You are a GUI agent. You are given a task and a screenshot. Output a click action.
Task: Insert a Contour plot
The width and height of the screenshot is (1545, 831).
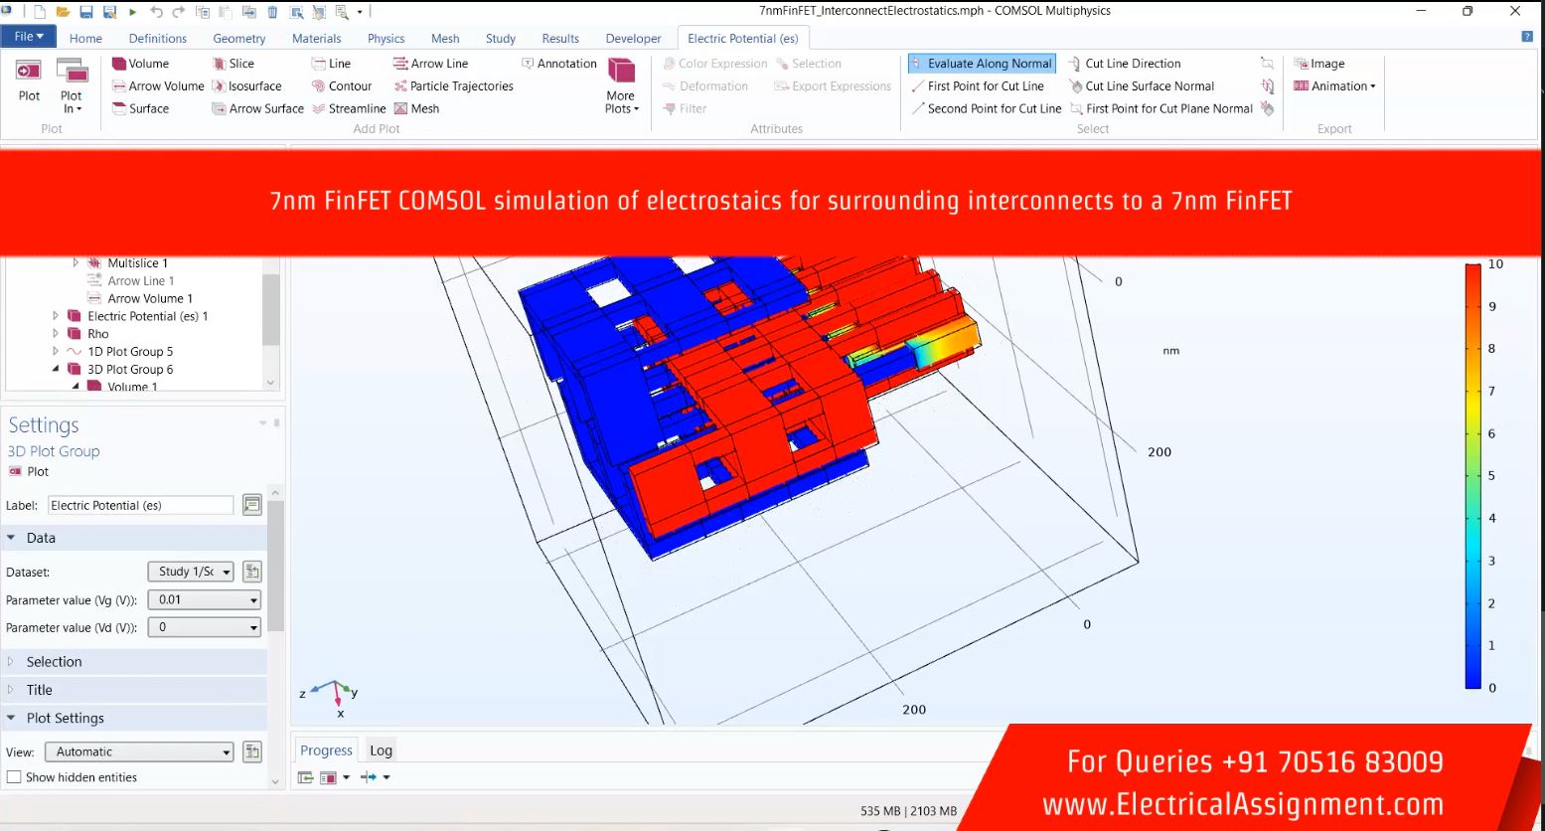(x=341, y=86)
